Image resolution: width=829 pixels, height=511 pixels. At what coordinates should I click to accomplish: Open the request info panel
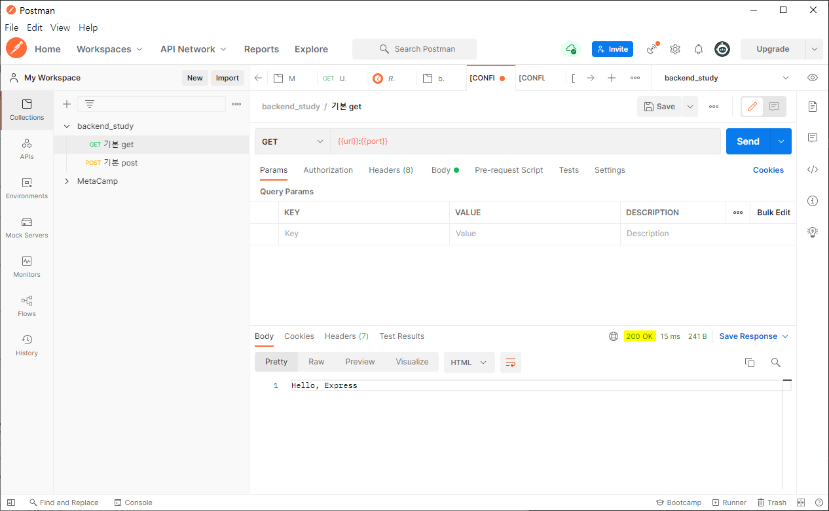[x=813, y=201]
